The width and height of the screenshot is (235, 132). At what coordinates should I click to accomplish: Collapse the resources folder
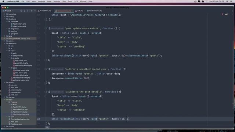coord(5,43)
